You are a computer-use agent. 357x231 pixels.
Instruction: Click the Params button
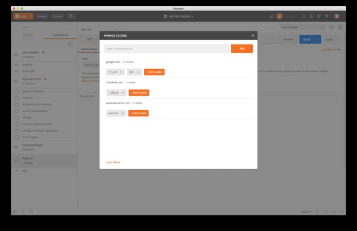(288, 40)
